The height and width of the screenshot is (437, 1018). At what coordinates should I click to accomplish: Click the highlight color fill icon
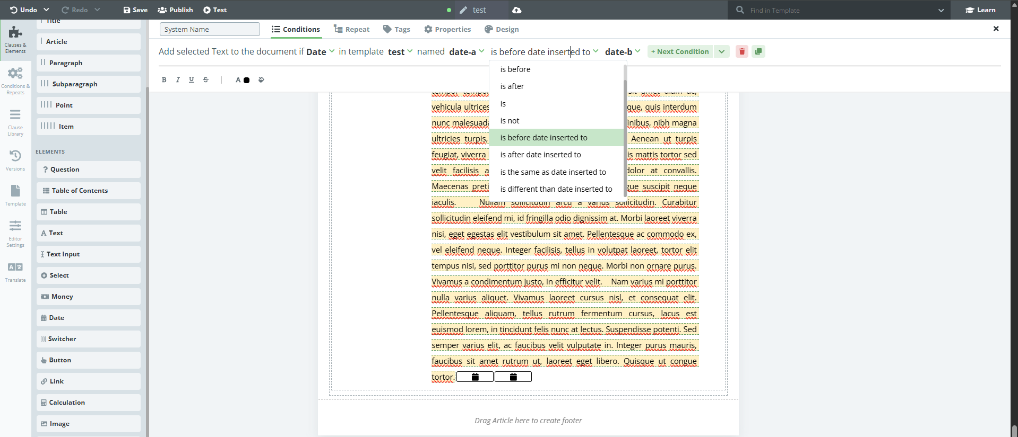pyautogui.click(x=261, y=80)
